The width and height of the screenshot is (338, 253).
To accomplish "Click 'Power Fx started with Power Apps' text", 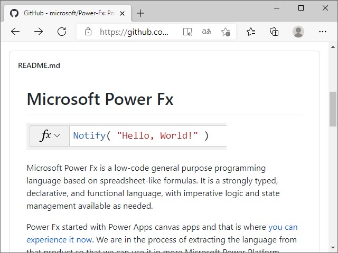I will click(x=89, y=227).
